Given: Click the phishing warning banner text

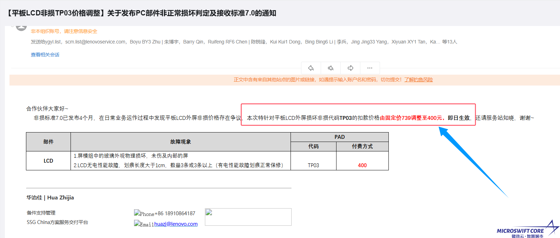Looking at the screenshot, I should pyautogui.click(x=333, y=80).
